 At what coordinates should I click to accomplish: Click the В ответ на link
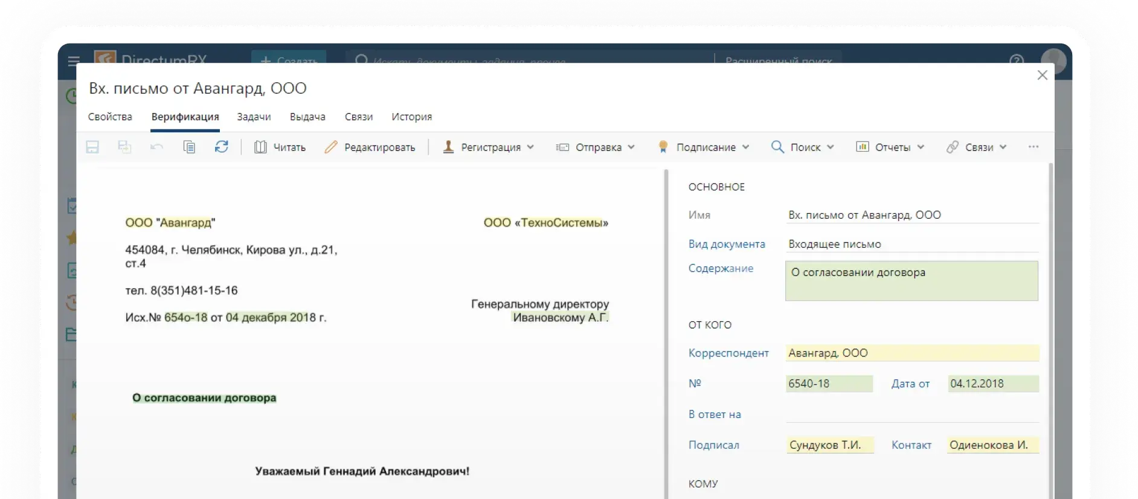[715, 414]
